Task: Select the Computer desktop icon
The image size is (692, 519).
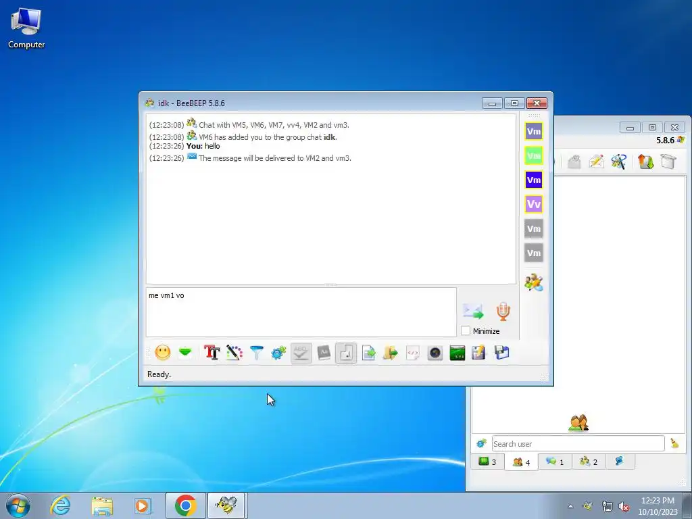Action: [26, 28]
